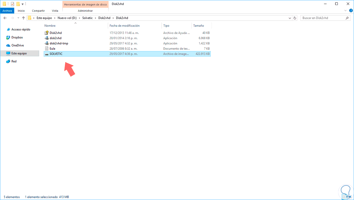Click the Acceso rápido star icon
354x200 pixels.
tap(8, 29)
